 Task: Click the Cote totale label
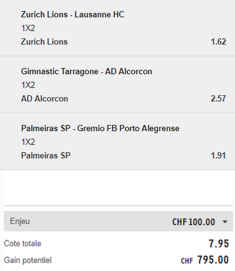(22, 244)
